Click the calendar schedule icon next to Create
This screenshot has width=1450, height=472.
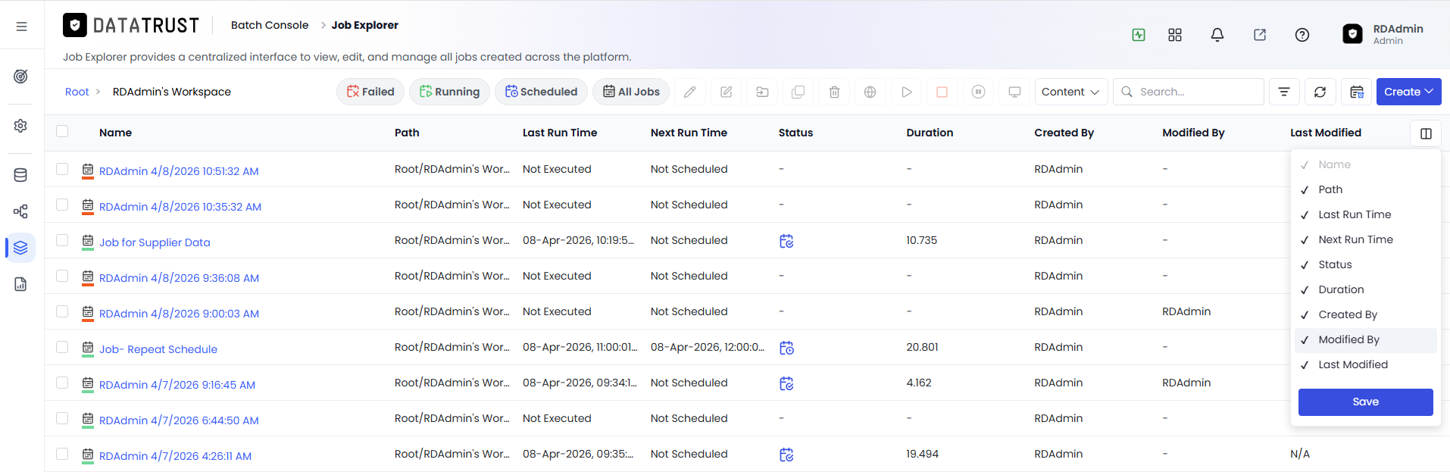pos(1357,92)
